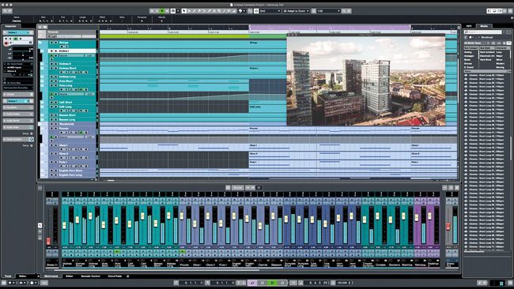The image size is (514, 289).
Task: Click the automation mode icon in toolbar
Action: [x=173, y=11]
